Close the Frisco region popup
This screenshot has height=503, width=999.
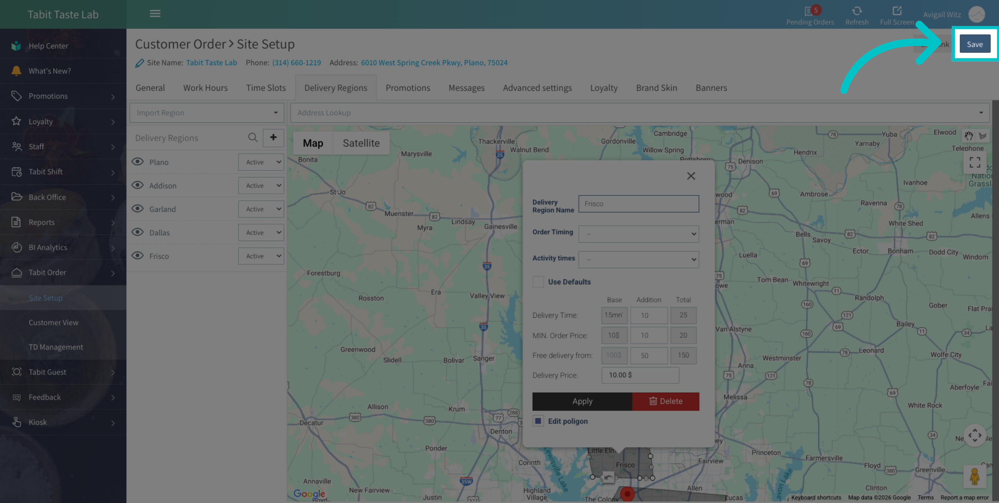click(x=691, y=176)
